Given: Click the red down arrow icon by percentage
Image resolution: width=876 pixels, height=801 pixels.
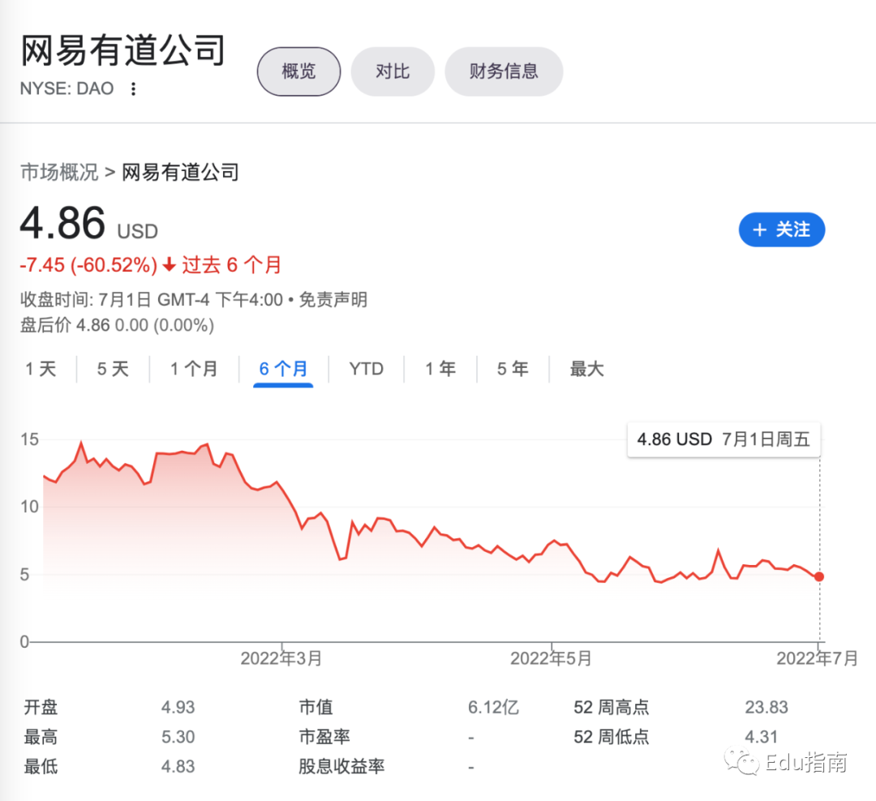Looking at the screenshot, I should coord(170,264).
